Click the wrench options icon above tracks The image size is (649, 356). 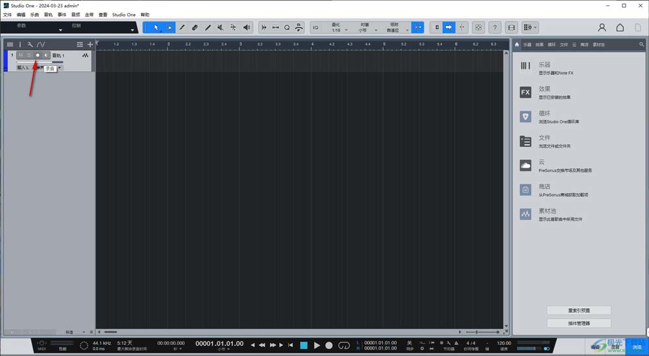click(30, 44)
